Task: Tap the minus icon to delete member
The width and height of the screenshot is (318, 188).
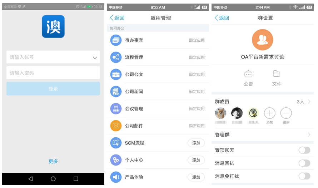Action: pyautogui.click(x=286, y=113)
